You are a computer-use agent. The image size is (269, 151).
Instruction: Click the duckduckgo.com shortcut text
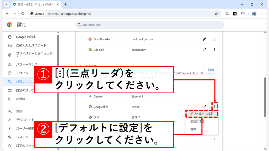[x=142, y=39]
